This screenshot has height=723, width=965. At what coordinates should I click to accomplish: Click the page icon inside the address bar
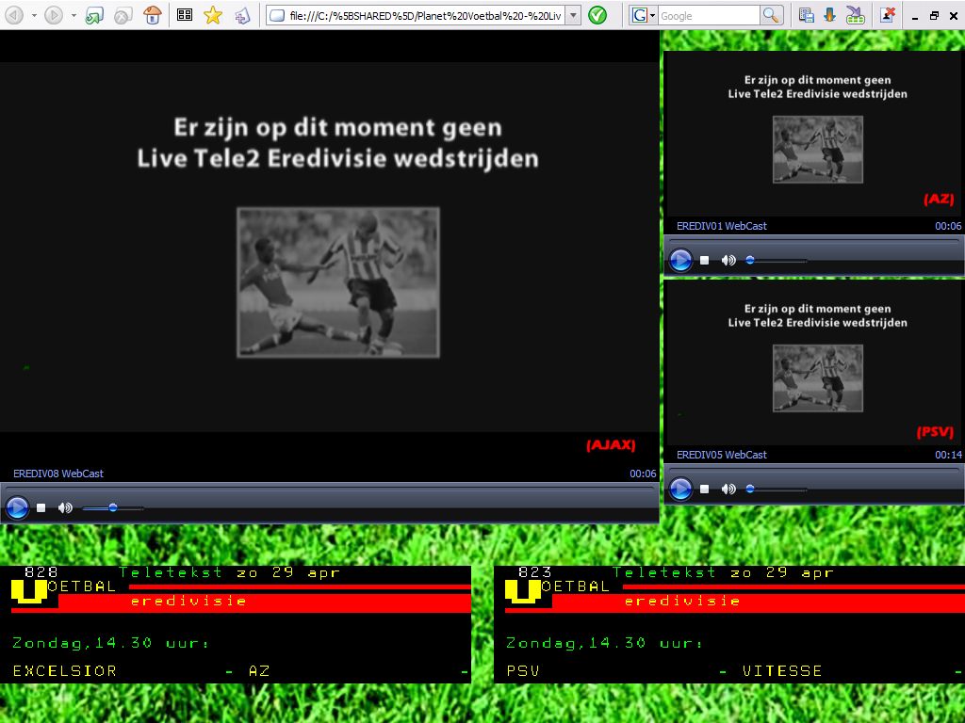point(278,15)
